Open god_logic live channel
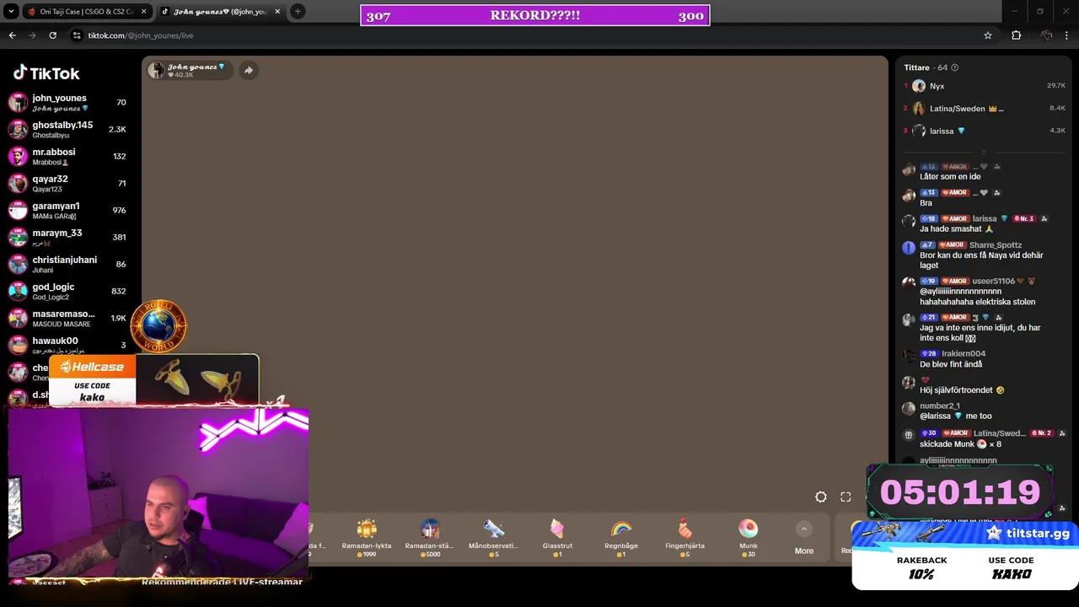Image resolution: width=1079 pixels, height=607 pixels. click(67, 292)
